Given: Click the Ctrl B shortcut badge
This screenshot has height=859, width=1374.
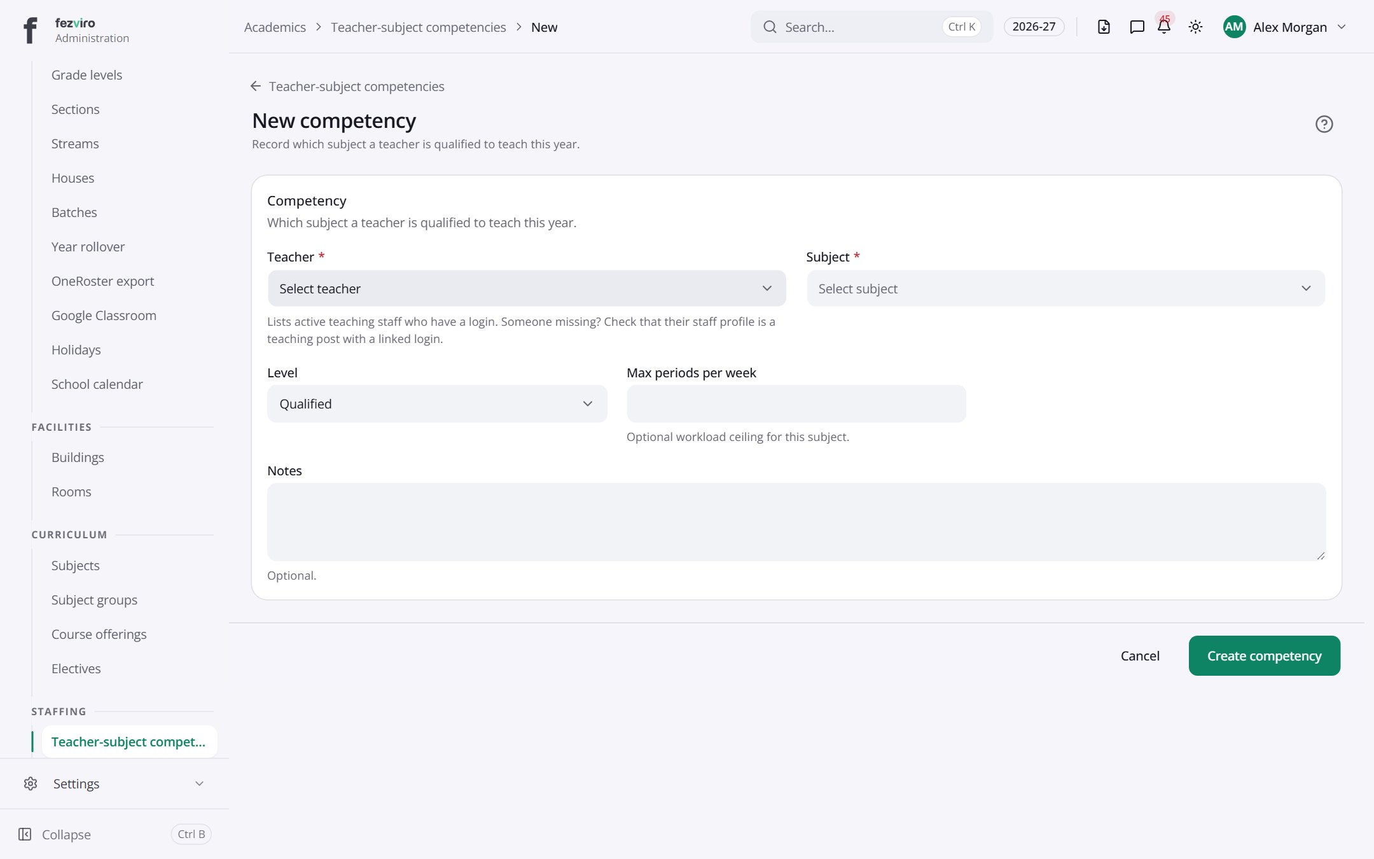Looking at the screenshot, I should tap(191, 834).
